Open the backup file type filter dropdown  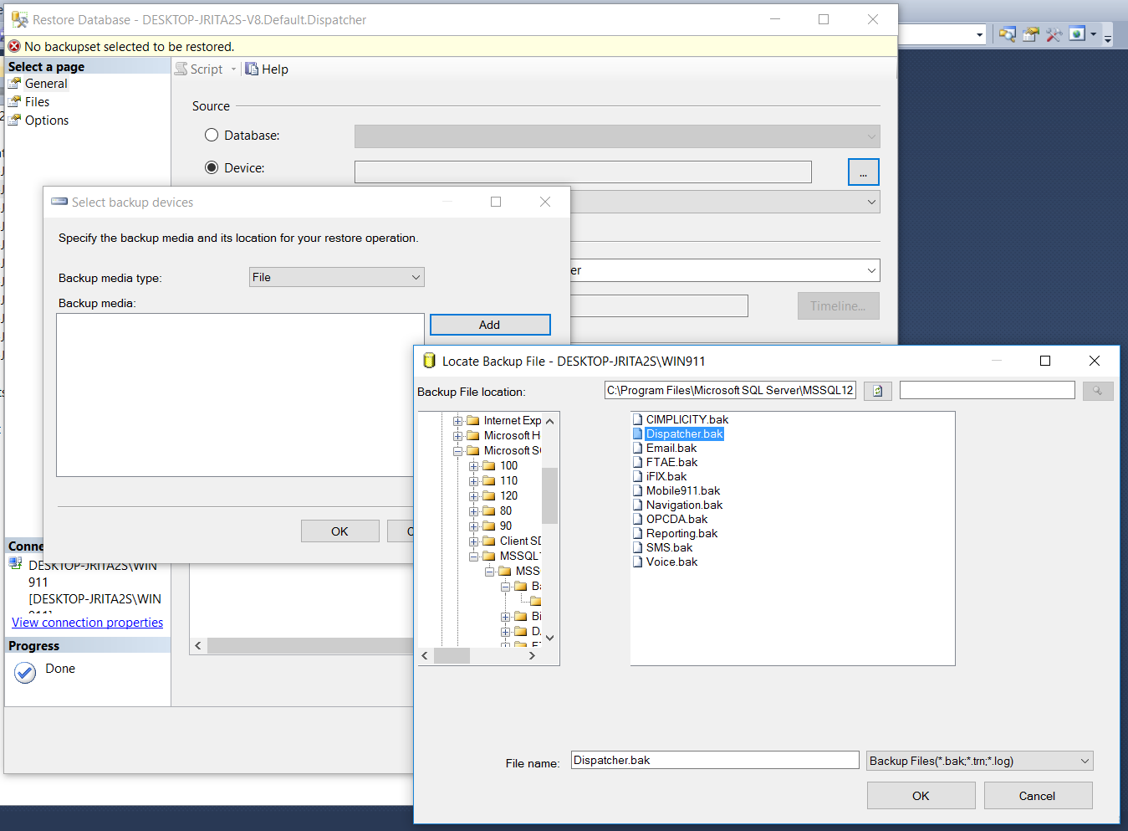[980, 761]
